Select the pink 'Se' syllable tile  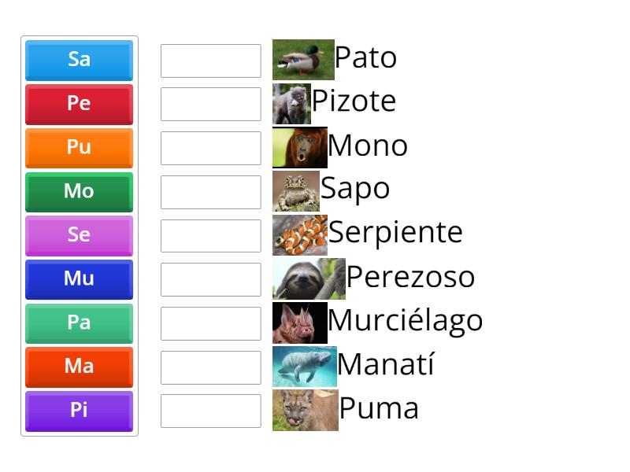point(79,235)
